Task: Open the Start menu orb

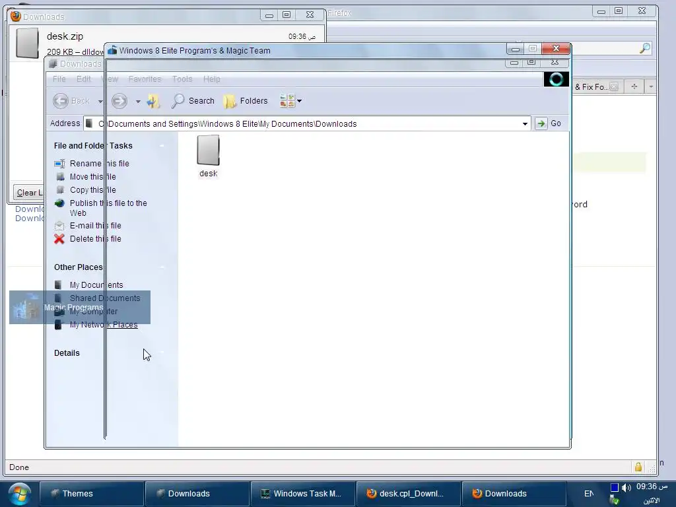Action: coord(19,494)
